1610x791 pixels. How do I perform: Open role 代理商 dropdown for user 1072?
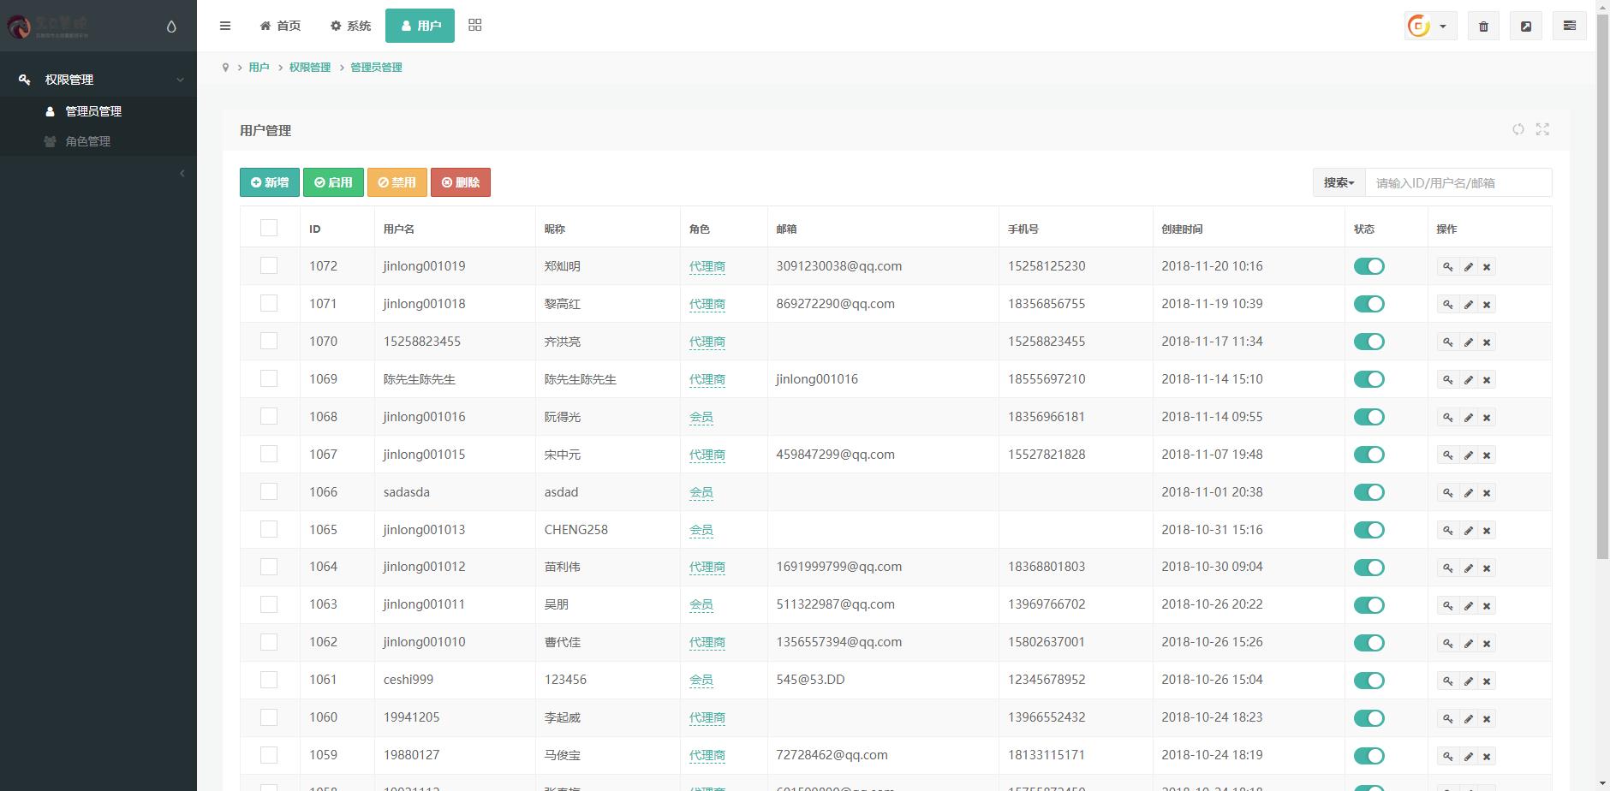click(707, 266)
